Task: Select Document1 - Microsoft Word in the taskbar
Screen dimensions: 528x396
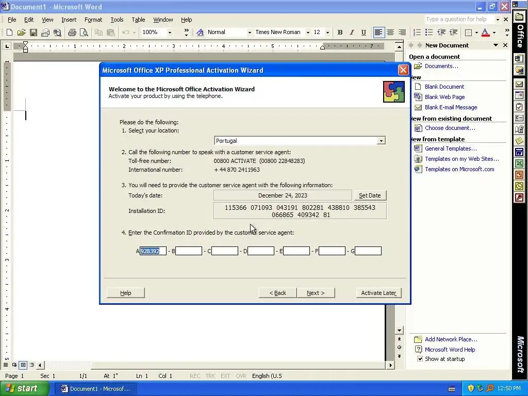Action: 96,389
